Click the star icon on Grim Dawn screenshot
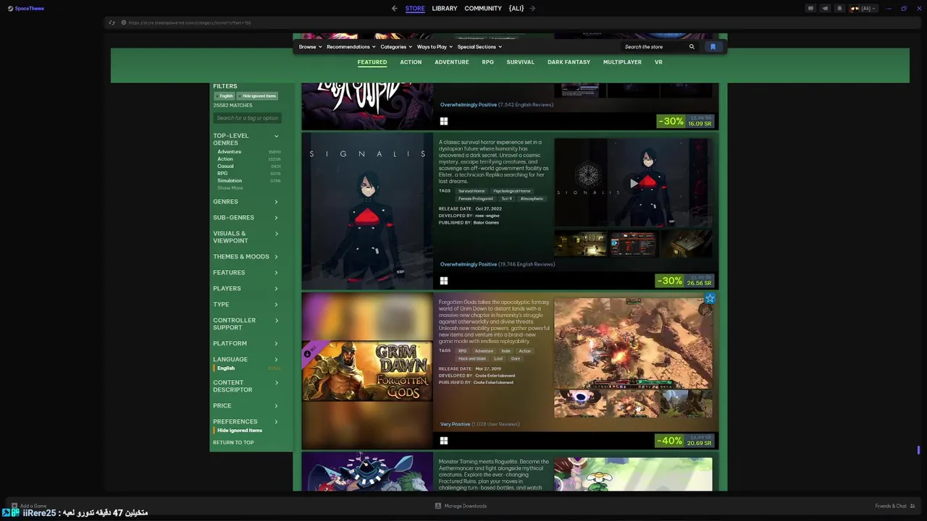Image resolution: width=927 pixels, height=521 pixels. (x=710, y=298)
